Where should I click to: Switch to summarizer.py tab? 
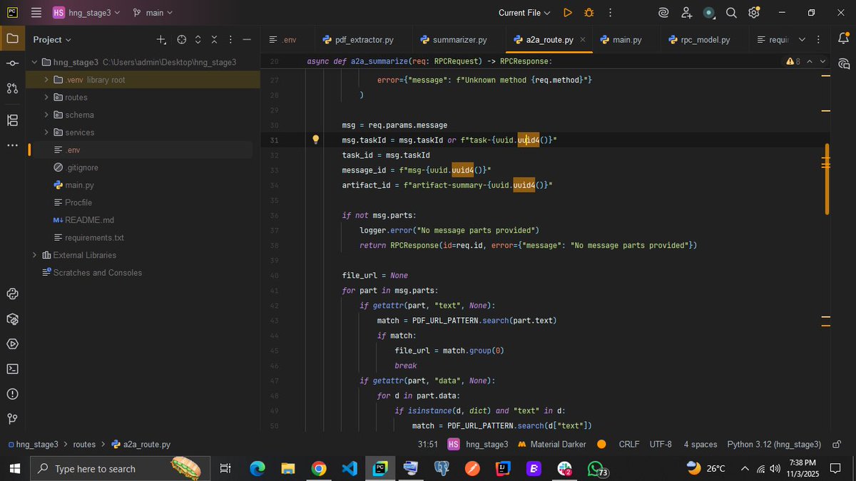pos(454,40)
